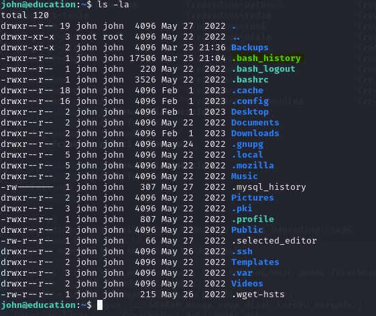Click the .profile file name

[253, 219]
